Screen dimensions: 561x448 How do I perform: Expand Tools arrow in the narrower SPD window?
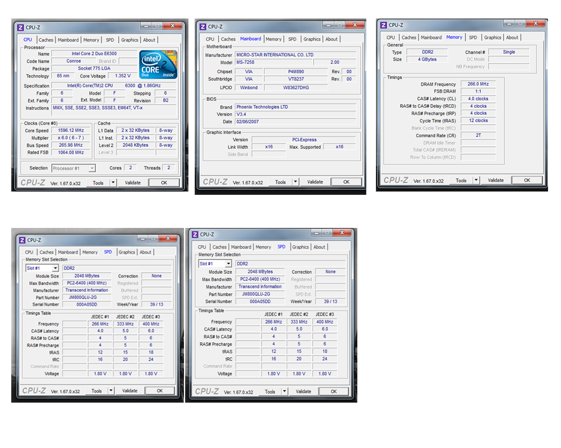pos(111,391)
